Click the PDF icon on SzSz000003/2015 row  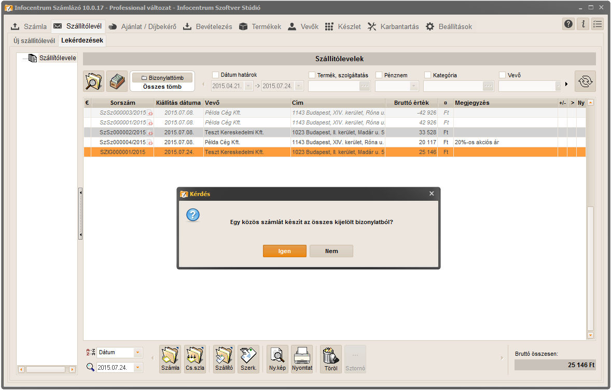(x=150, y=113)
